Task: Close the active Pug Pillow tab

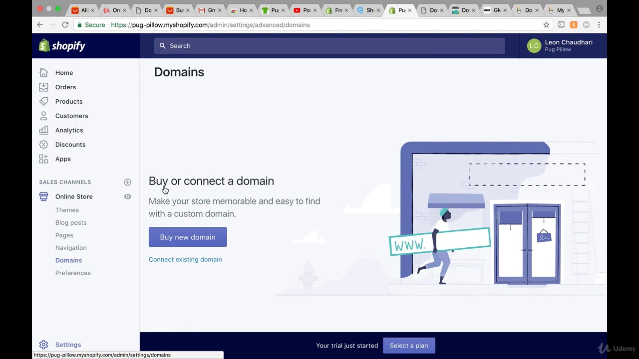Action: 410,10
